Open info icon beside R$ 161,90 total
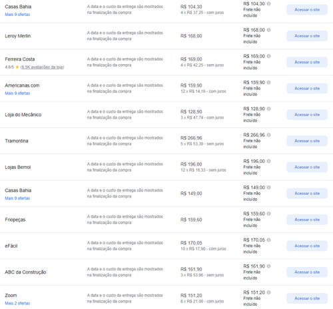Viewport: 333px width, 309px height. point(268,266)
